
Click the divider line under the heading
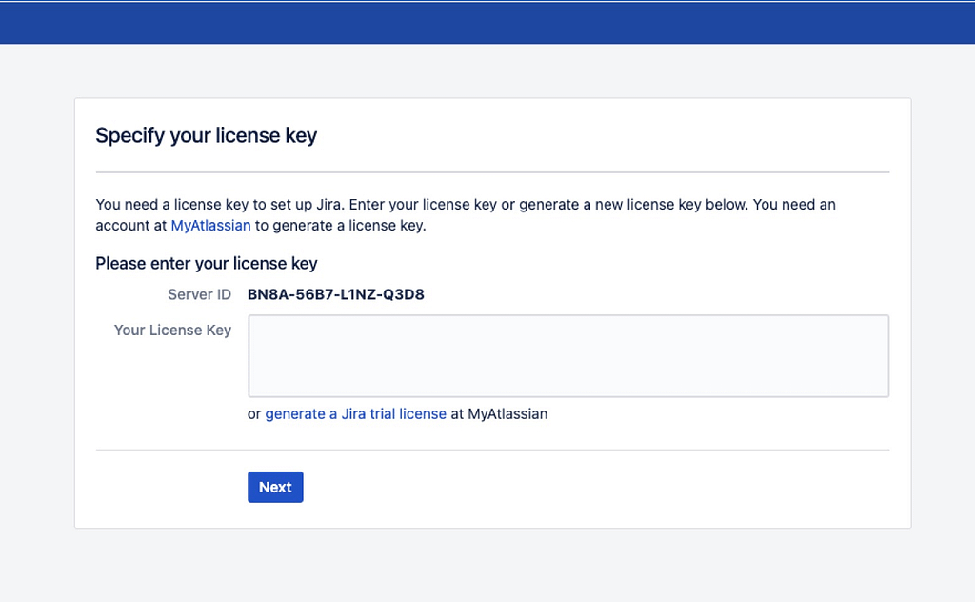[492, 171]
